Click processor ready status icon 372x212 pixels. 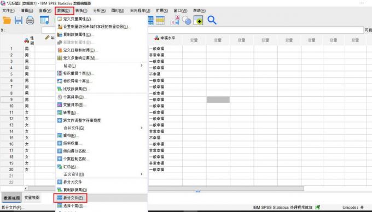coord(318,207)
